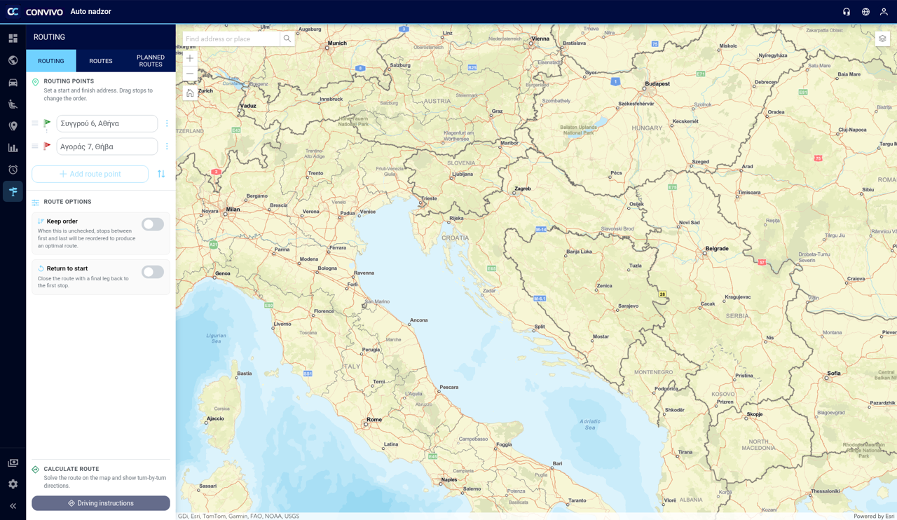
Task: Click Sofia label on the map
Action: 833,374
